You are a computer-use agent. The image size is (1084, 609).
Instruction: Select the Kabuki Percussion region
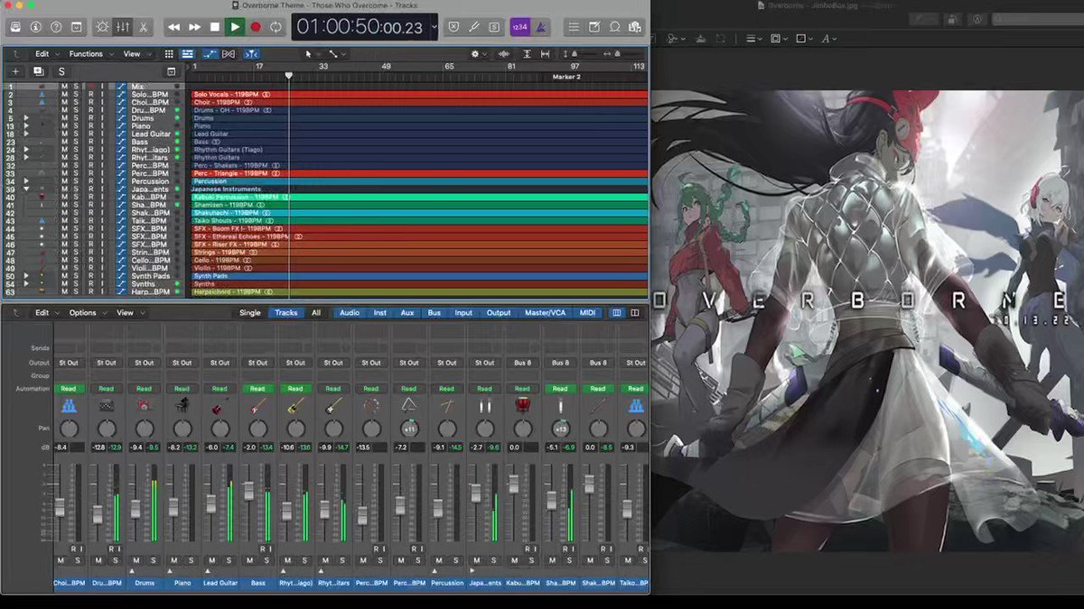tap(419, 197)
